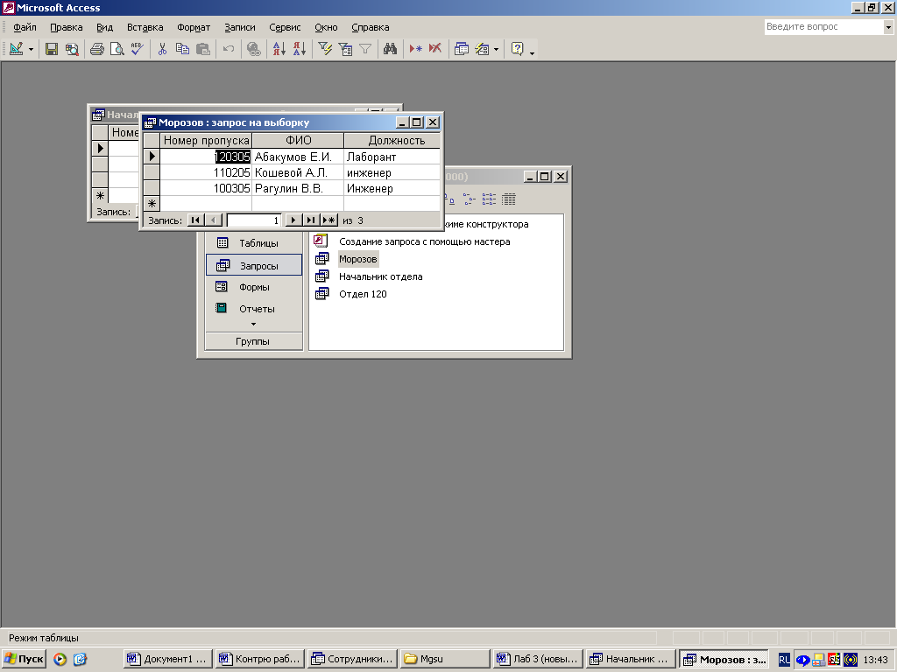This screenshot has height=672, width=897.
Task: Open the Файл menu
Action: [x=25, y=27]
